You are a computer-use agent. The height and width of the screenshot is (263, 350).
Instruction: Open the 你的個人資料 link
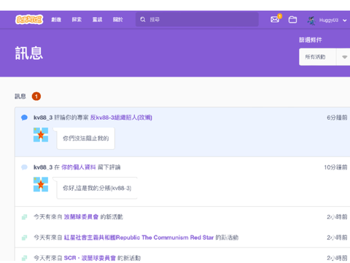[79, 167]
